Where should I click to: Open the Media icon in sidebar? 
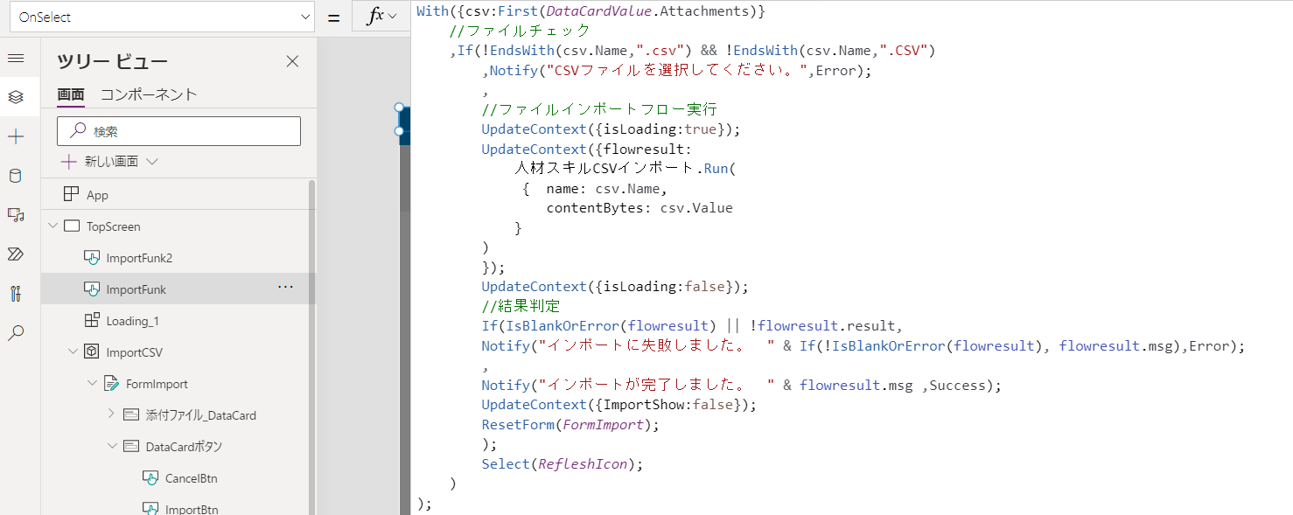(x=16, y=215)
